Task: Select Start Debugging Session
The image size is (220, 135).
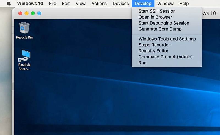Action: [167, 23]
